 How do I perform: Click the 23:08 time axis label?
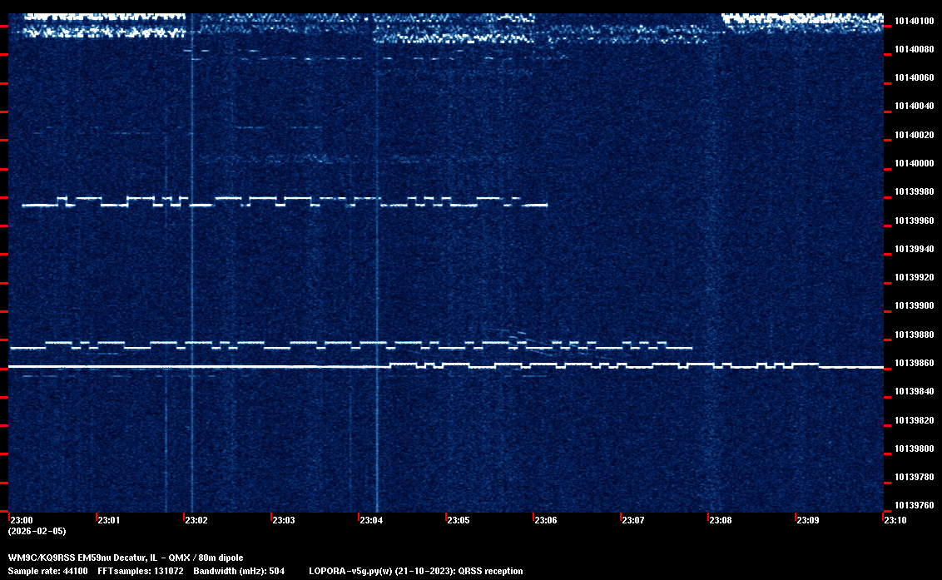coord(720,520)
